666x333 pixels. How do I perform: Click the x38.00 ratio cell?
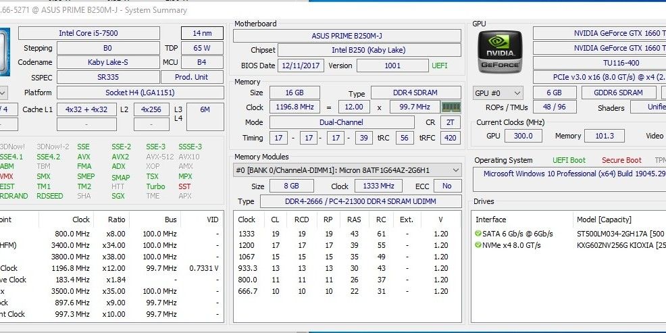tap(114, 257)
